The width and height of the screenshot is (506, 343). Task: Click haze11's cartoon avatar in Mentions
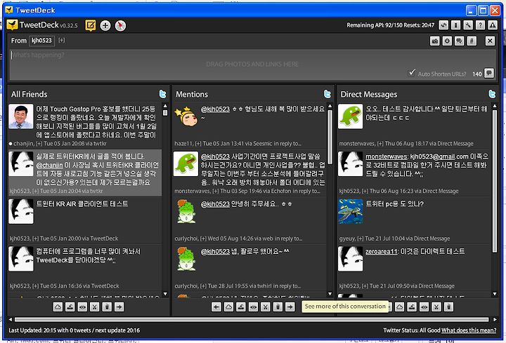(186, 116)
